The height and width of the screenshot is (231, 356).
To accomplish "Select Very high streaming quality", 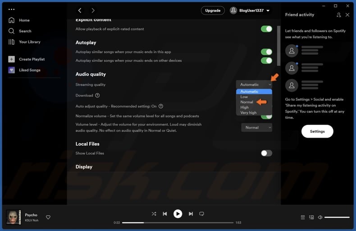I will click(x=254, y=112).
